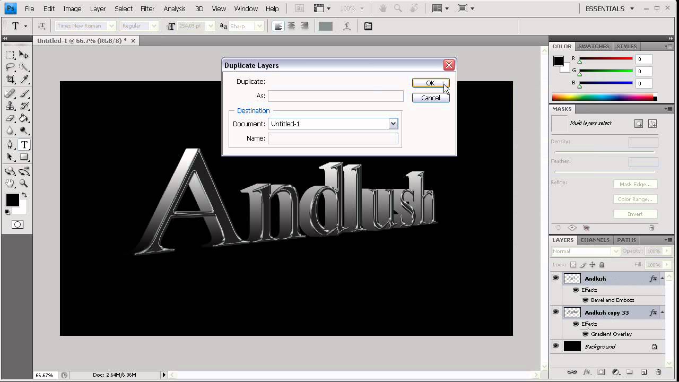Hide the Andlush copy 33 layer
This screenshot has width=679, height=382.
(555, 312)
